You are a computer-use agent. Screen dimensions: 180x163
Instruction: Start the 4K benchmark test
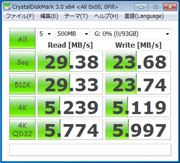click(22, 107)
